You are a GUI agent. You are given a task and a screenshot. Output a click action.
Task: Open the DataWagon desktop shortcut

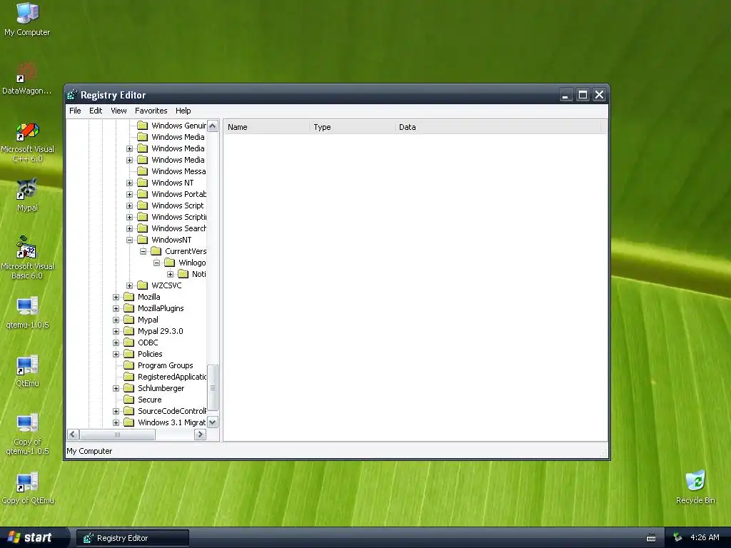[26, 78]
